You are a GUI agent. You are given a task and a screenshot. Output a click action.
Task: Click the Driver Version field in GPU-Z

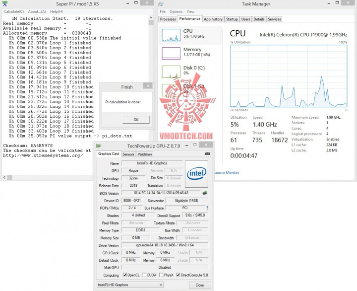tap(165, 245)
